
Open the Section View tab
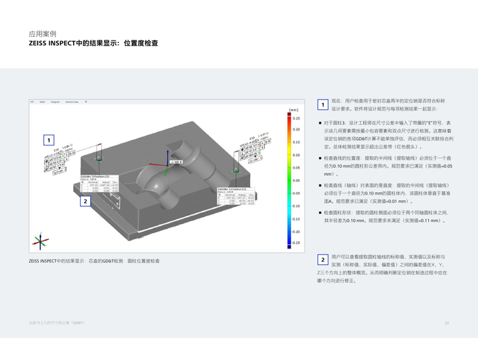pos(71,102)
